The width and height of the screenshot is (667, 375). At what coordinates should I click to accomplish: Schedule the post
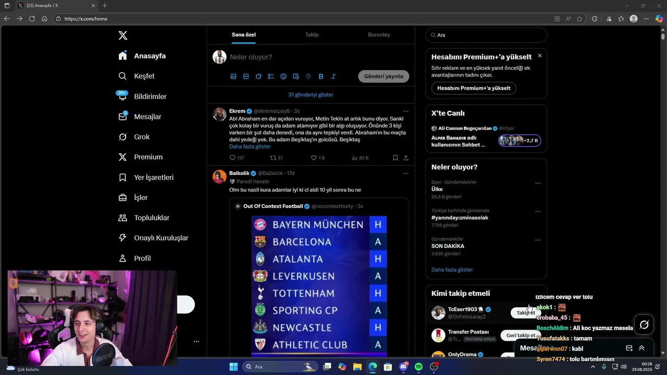click(x=296, y=77)
